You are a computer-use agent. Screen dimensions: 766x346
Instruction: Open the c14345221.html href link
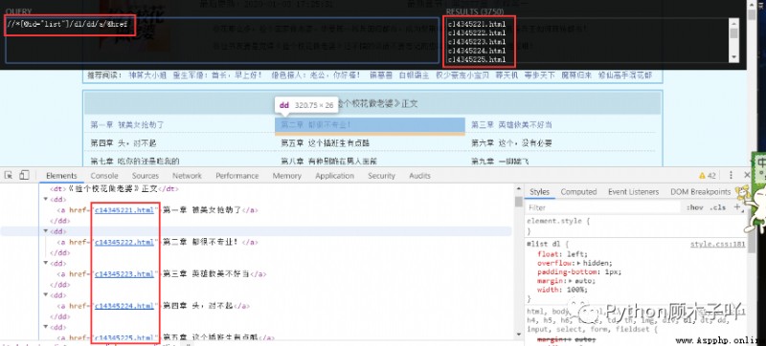[x=124, y=210]
